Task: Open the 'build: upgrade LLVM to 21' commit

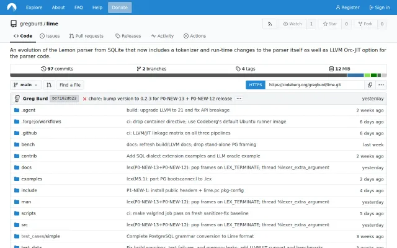Action: point(178,110)
